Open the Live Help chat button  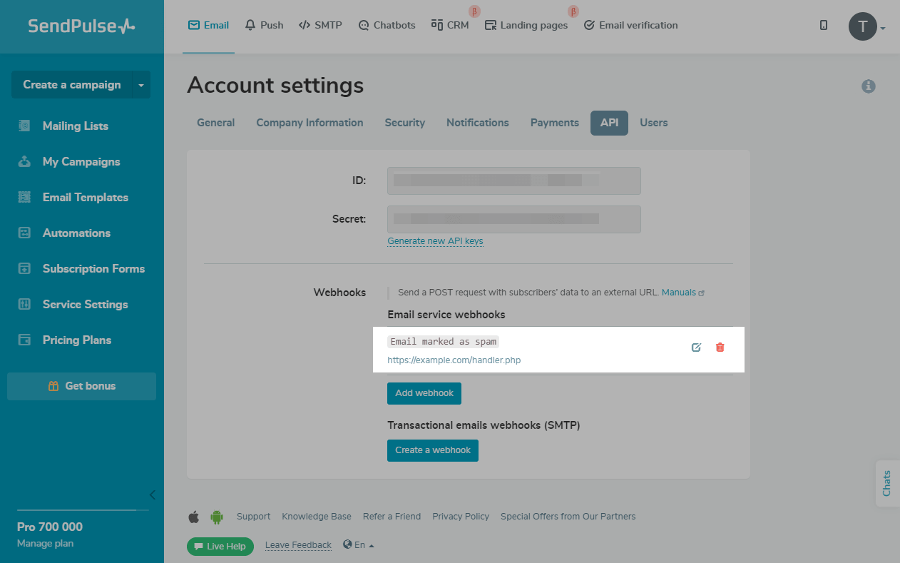[220, 547]
